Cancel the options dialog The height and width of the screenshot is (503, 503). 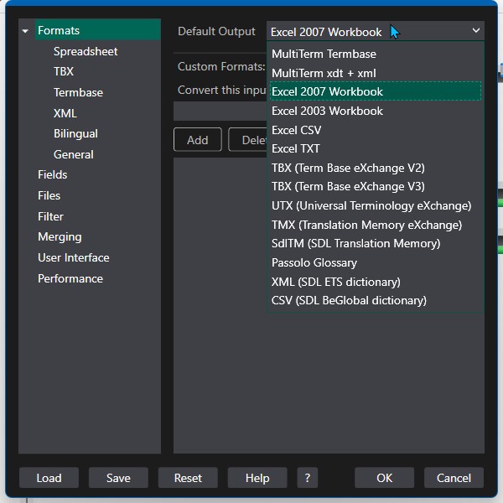pos(454,478)
